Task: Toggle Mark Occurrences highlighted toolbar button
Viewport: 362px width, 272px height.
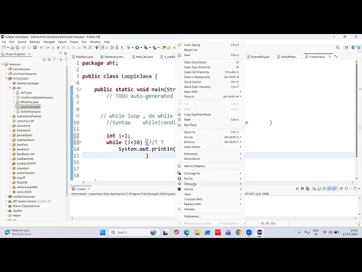Action: (x=102, y=48)
